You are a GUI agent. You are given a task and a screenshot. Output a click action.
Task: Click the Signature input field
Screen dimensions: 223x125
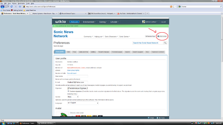[x=77, y=88]
